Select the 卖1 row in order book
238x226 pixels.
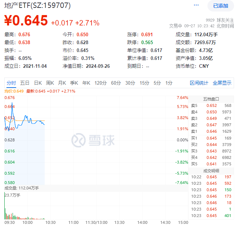212,131
